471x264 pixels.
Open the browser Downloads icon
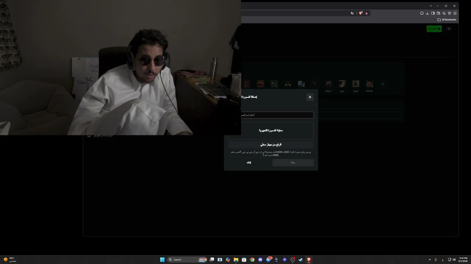(x=427, y=13)
